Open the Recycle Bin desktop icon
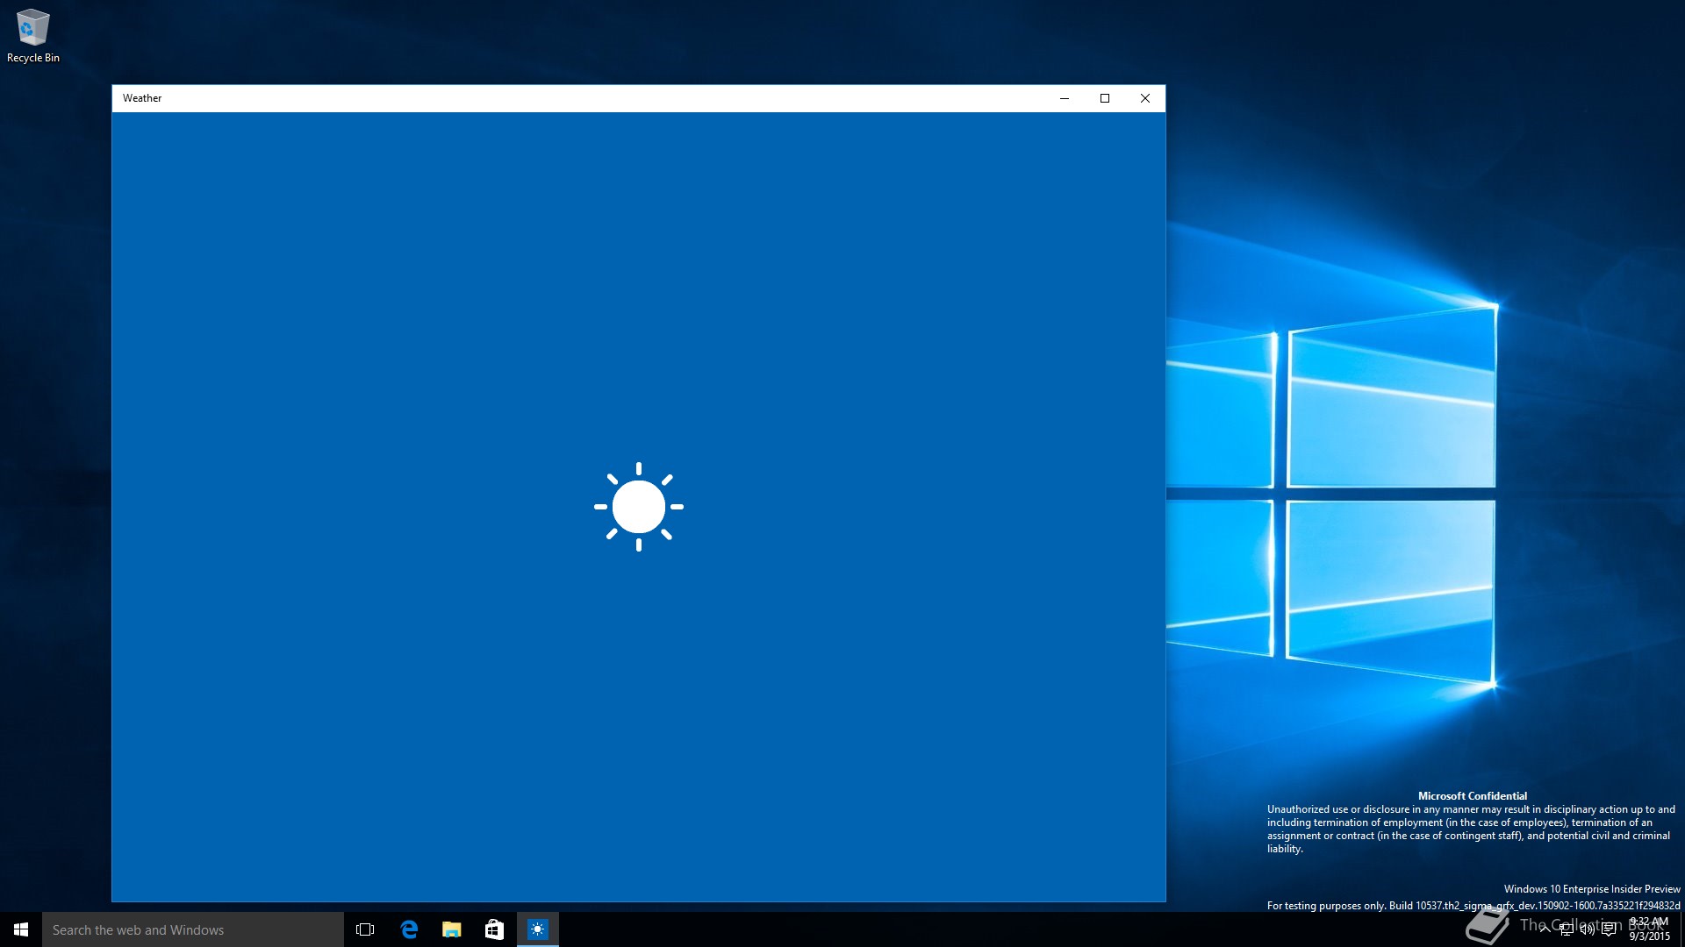The width and height of the screenshot is (1685, 947). (33, 36)
